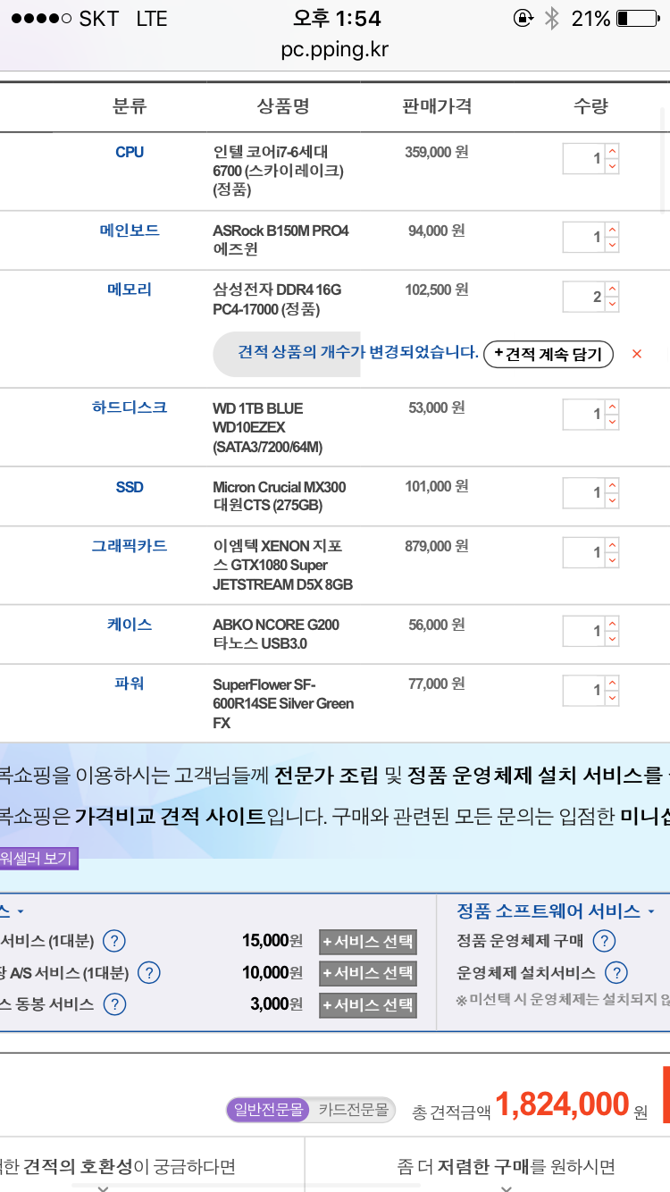Select product ABKO NCORE G200 타노스
Screen dimensions: 670x1192
point(276,634)
